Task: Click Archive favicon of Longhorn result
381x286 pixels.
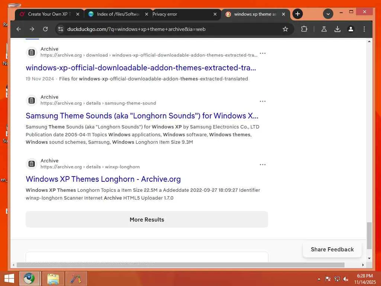Action: (32, 164)
